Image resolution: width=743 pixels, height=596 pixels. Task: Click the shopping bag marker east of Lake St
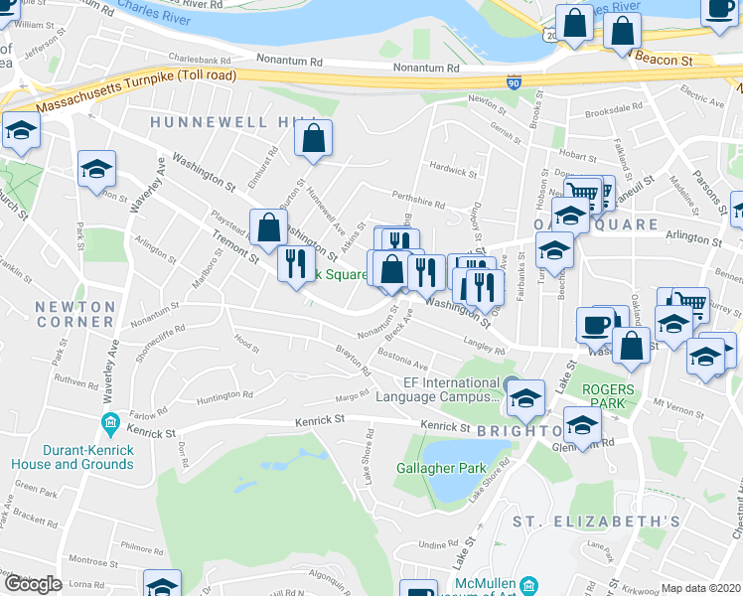(631, 349)
